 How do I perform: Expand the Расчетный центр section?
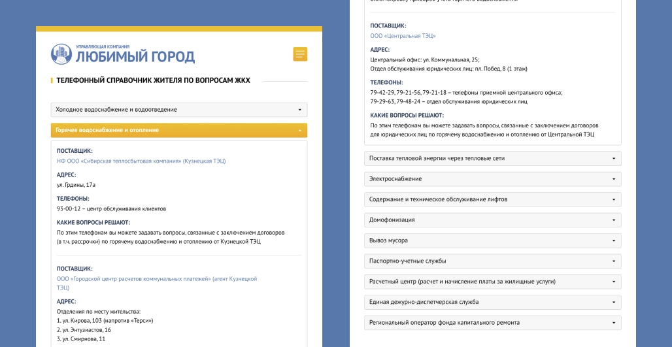point(492,282)
